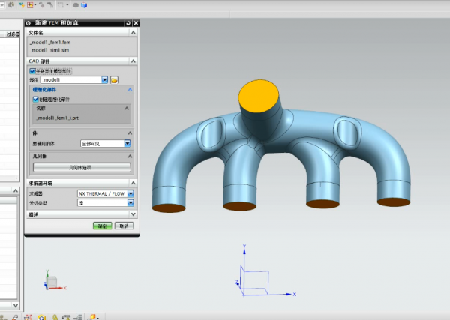The image size is (450, 320).
Task: Open the analysis type dropdown
Action: (130, 202)
